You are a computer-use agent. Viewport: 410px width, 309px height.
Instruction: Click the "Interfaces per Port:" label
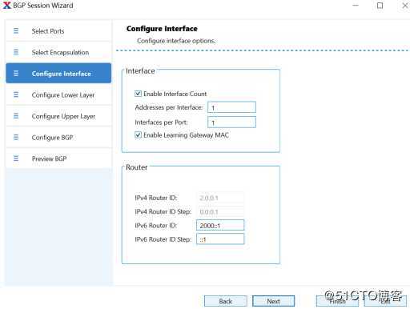[x=161, y=122]
